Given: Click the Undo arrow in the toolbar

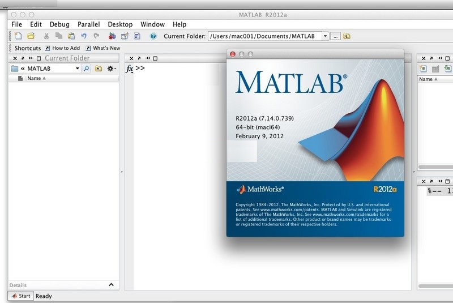Looking at the screenshot, I should [84, 36].
